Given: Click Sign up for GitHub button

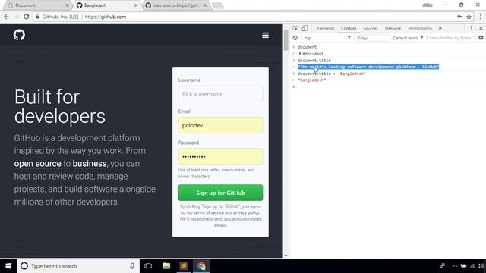Looking at the screenshot, I should click(220, 193).
